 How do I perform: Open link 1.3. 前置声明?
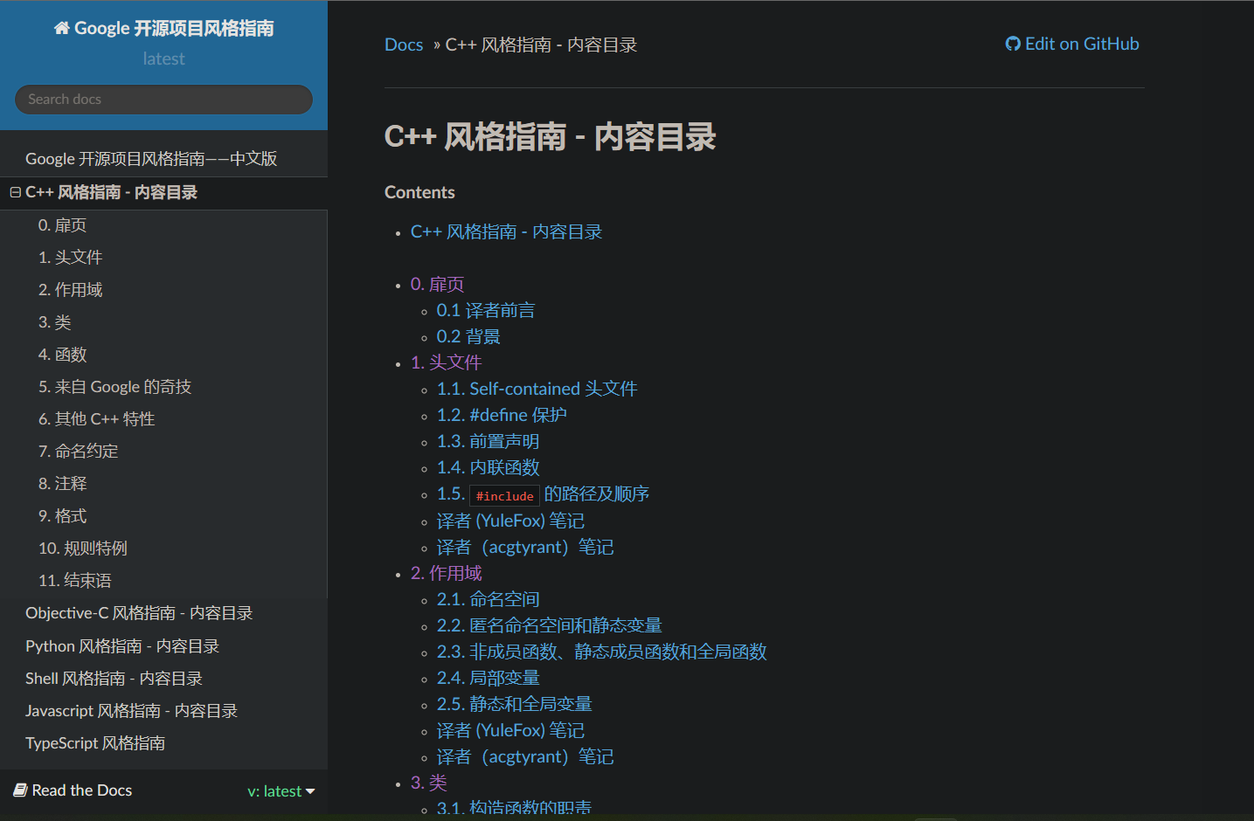coord(488,442)
